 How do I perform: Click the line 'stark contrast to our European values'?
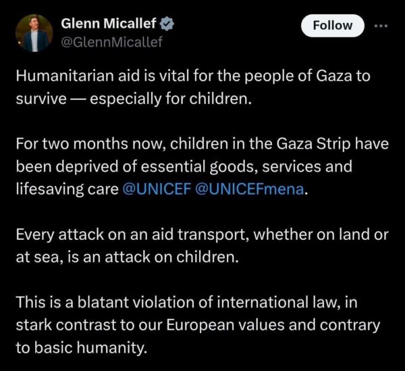pyautogui.click(x=198, y=325)
